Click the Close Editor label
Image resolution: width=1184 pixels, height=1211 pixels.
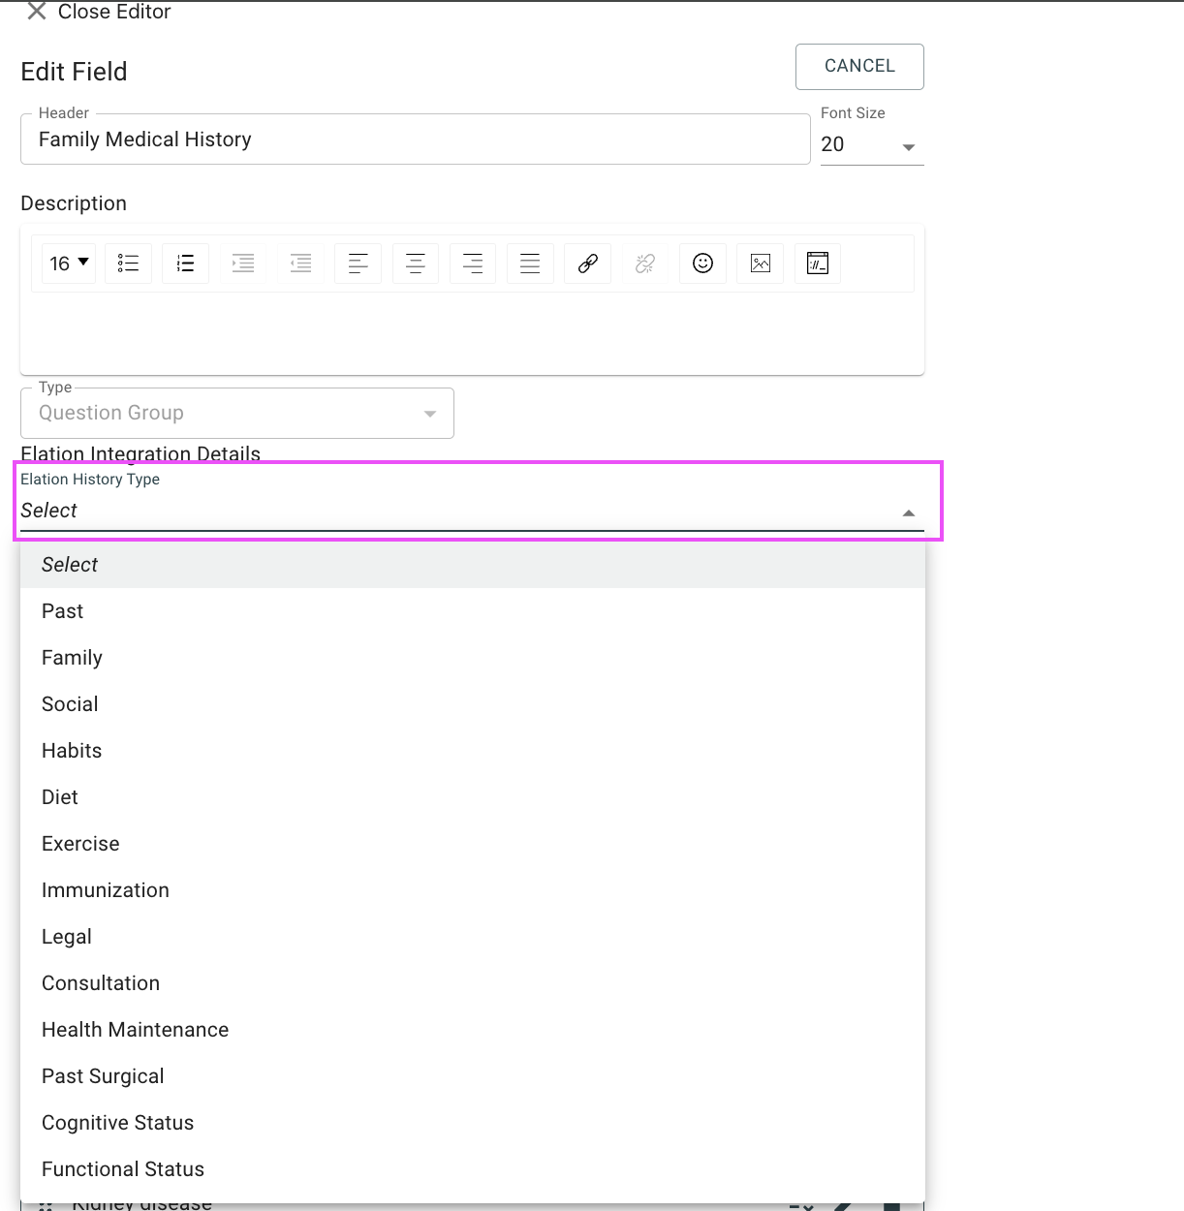114,12
